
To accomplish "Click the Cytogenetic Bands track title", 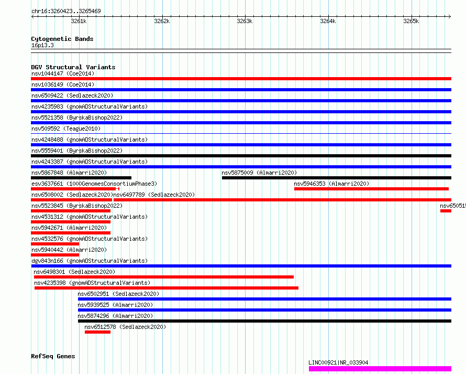I will coord(62,39).
